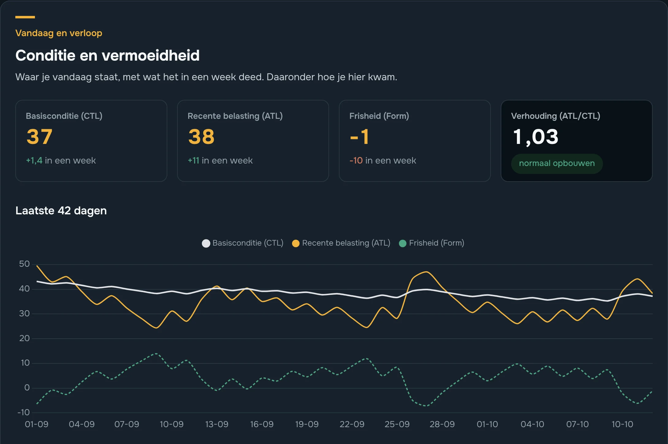
Task: Click '+11 in een week' text
Action: click(x=220, y=160)
